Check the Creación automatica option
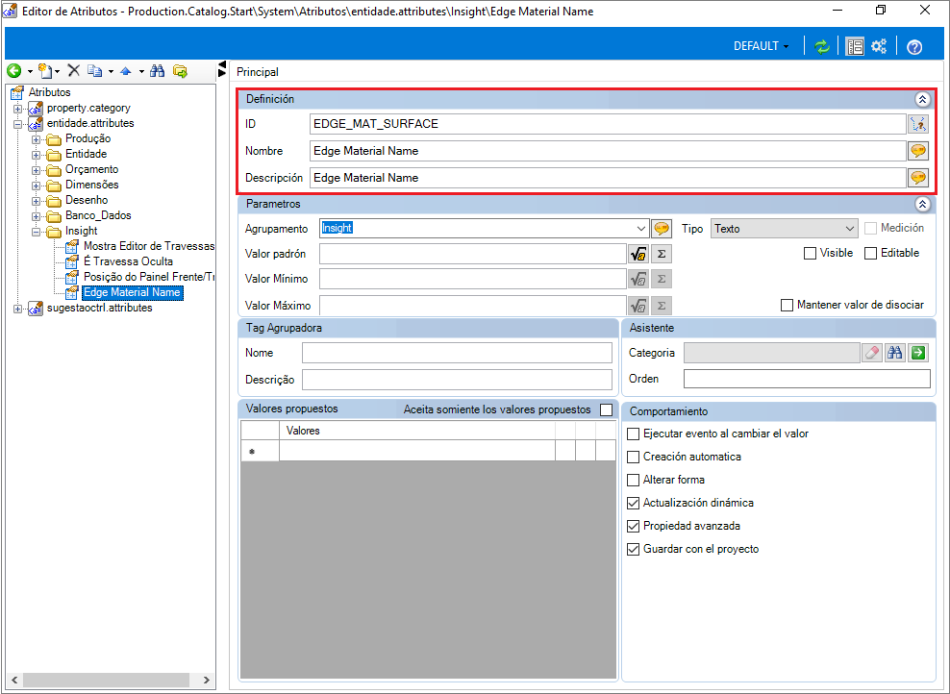Image resolution: width=950 pixels, height=694 pixels. click(x=633, y=457)
